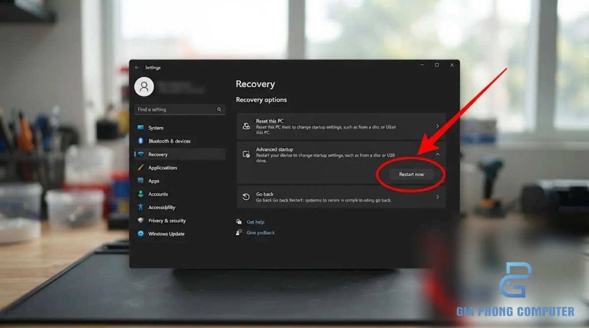
Task: Open the Get help link
Action: [x=255, y=222]
